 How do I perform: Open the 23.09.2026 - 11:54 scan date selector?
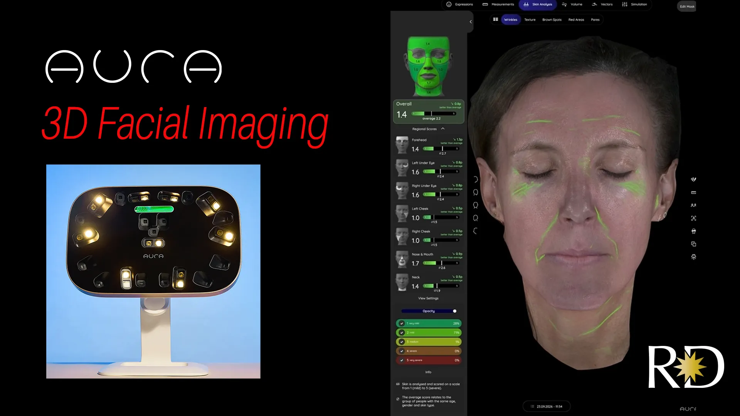pyautogui.click(x=547, y=406)
